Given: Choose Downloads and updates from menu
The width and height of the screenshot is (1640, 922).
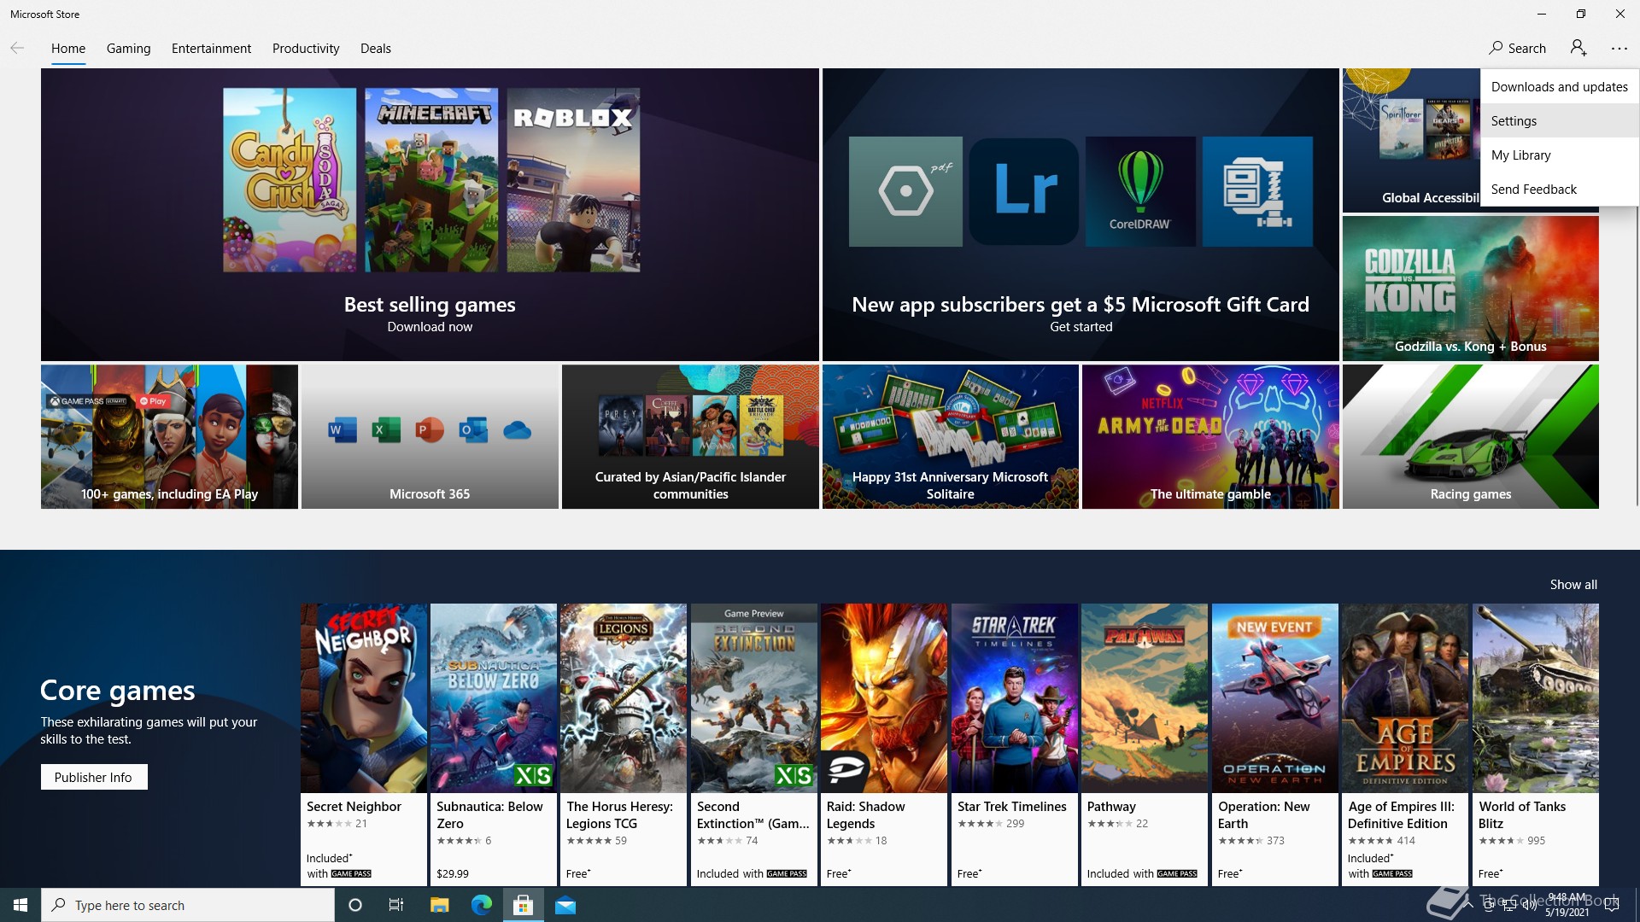Looking at the screenshot, I should pos(1559,86).
